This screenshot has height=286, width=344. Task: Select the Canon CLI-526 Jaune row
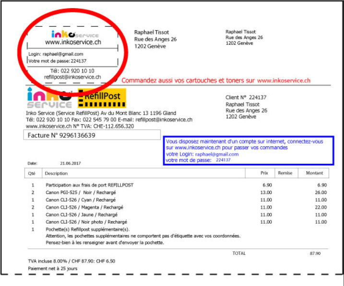click(x=81, y=214)
